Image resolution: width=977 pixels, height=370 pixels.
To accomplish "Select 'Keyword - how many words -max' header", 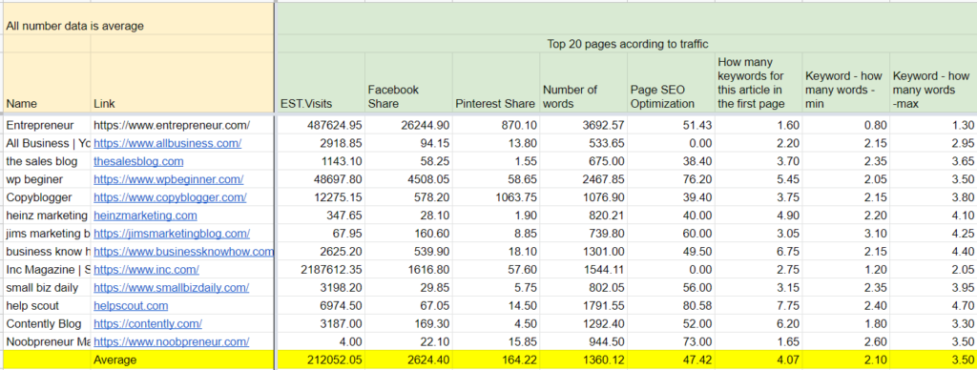I will (x=933, y=82).
